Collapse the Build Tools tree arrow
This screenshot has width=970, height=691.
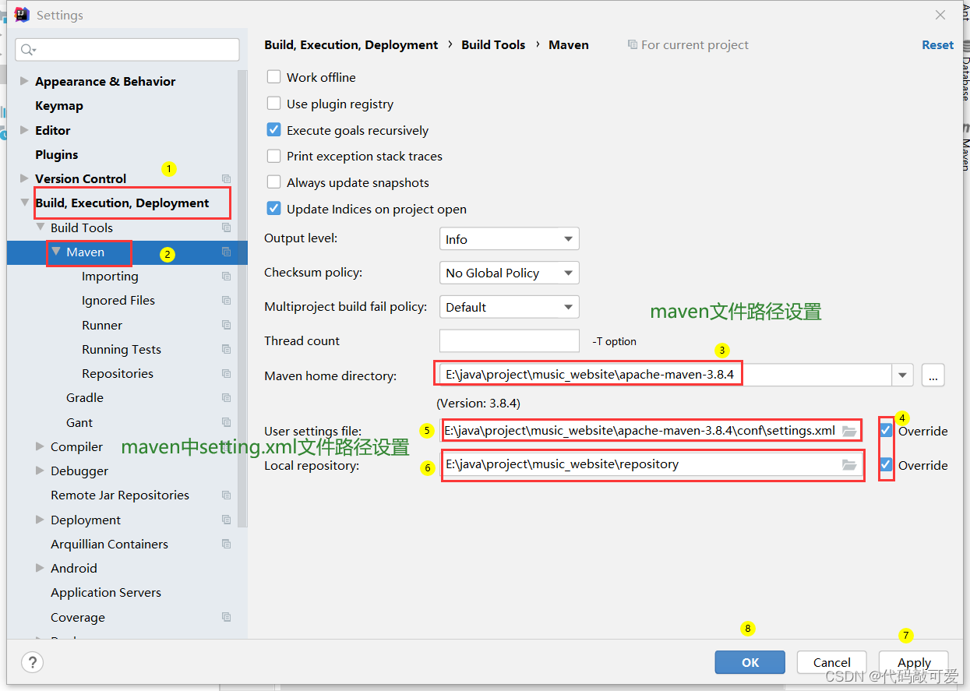tap(40, 227)
